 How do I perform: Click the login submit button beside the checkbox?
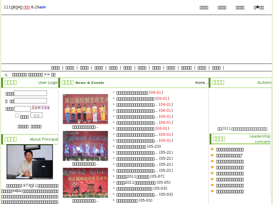(36, 115)
